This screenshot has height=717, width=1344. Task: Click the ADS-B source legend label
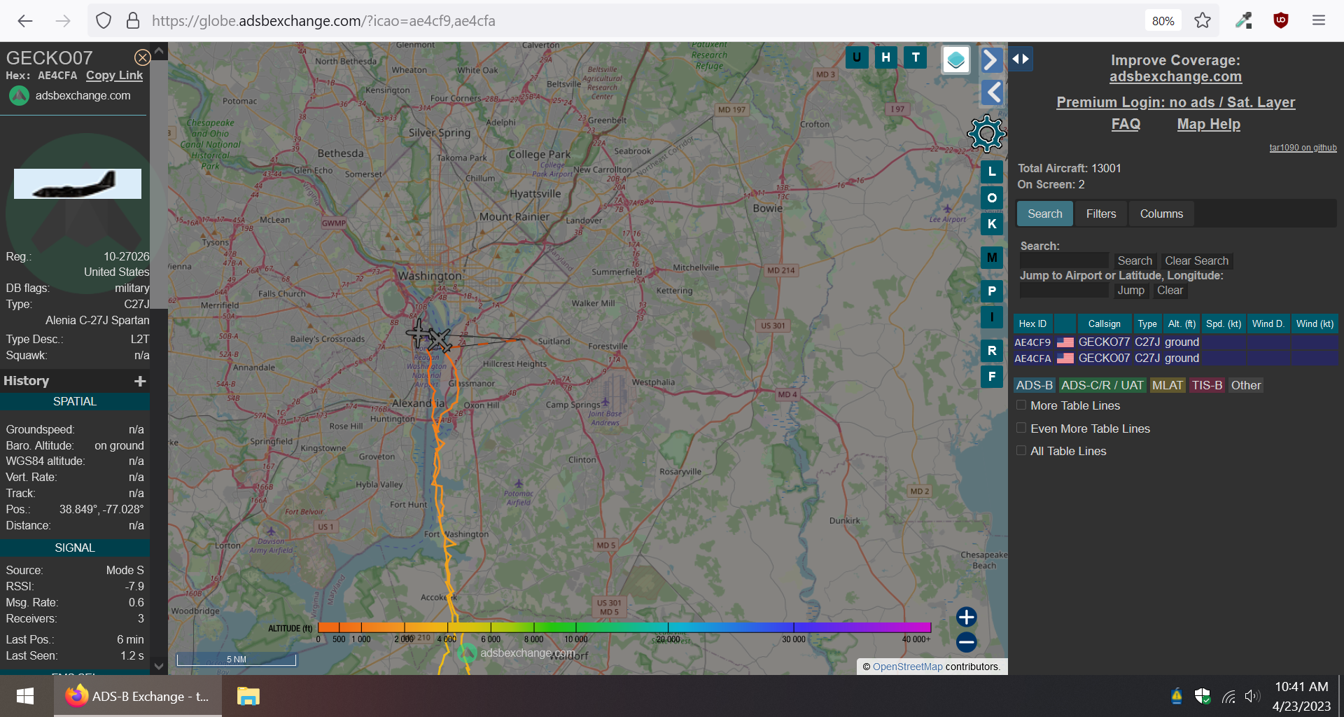(1035, 385)
